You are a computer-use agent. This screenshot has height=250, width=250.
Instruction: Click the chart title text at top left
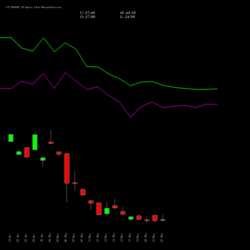click(x=33, y=7)
